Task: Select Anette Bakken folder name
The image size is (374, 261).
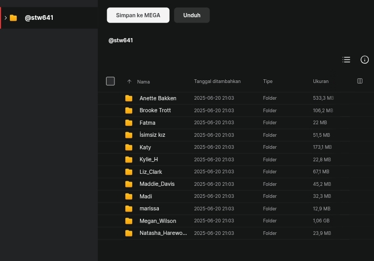Action: pyautogui.click(x=158, y=98)
